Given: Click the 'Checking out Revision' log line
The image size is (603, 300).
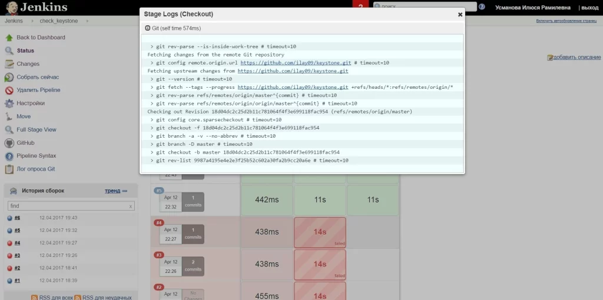Looking at the screenshot, I should click(280, 112).
